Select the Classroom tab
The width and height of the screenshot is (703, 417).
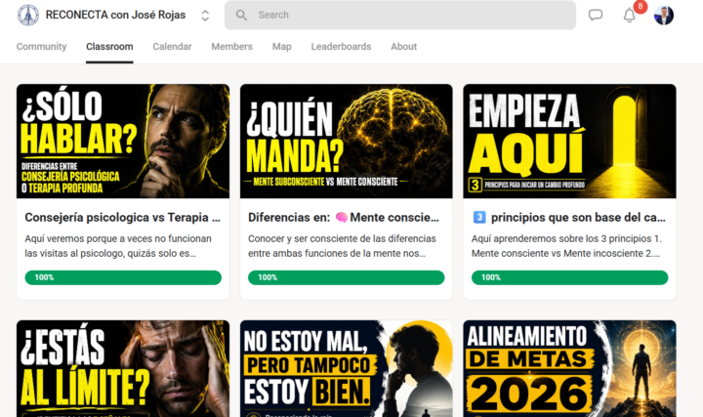pos(109,47)
